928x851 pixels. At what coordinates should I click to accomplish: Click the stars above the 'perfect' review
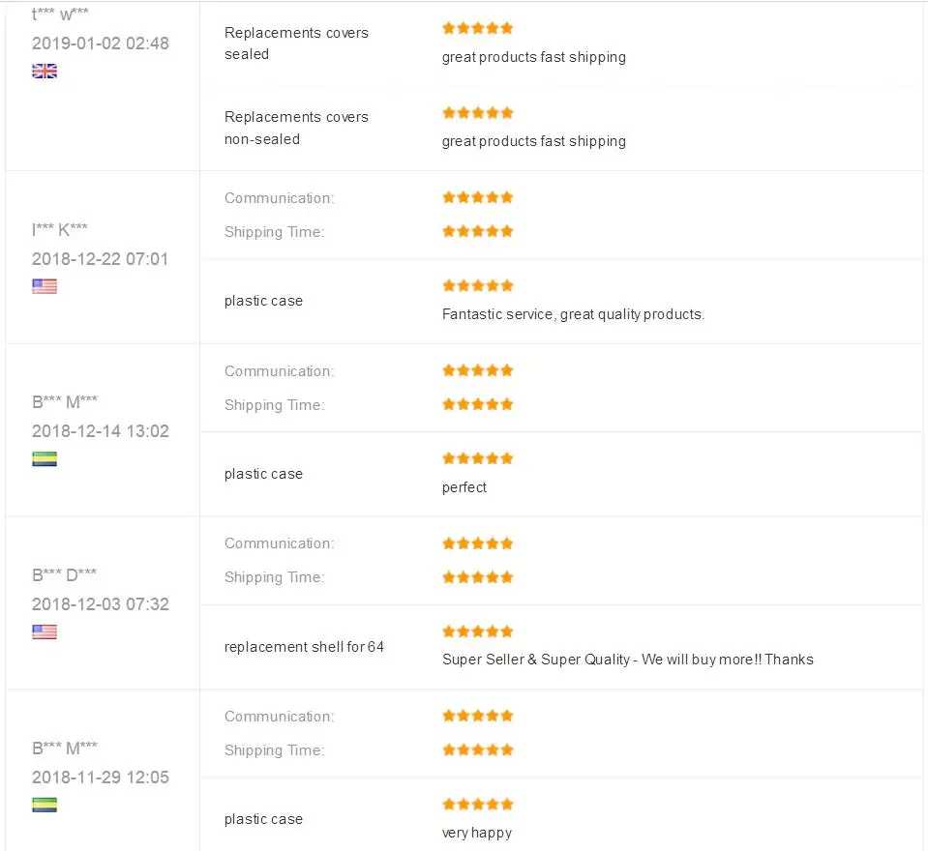coord(478,458)
